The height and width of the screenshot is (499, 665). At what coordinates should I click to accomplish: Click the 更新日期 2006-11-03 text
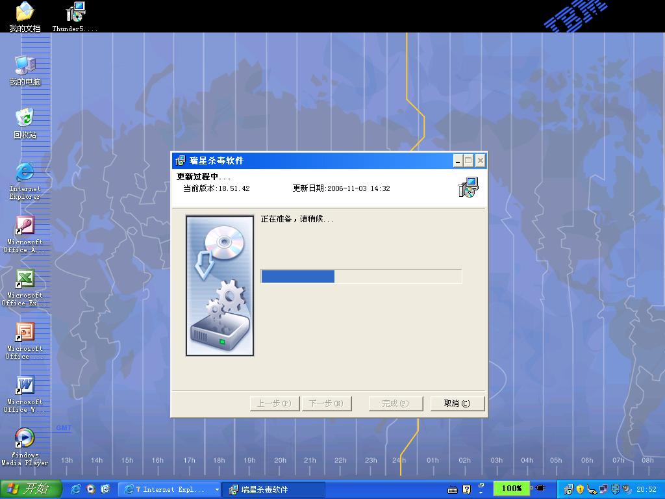click(x=341, y=188)
